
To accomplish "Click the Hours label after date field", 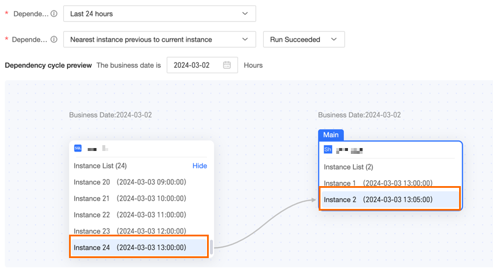I will 253,66.
